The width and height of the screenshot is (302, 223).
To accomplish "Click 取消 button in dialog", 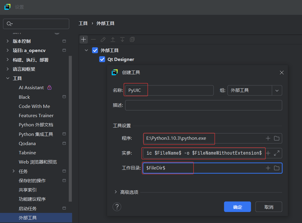I will point(269,207).
